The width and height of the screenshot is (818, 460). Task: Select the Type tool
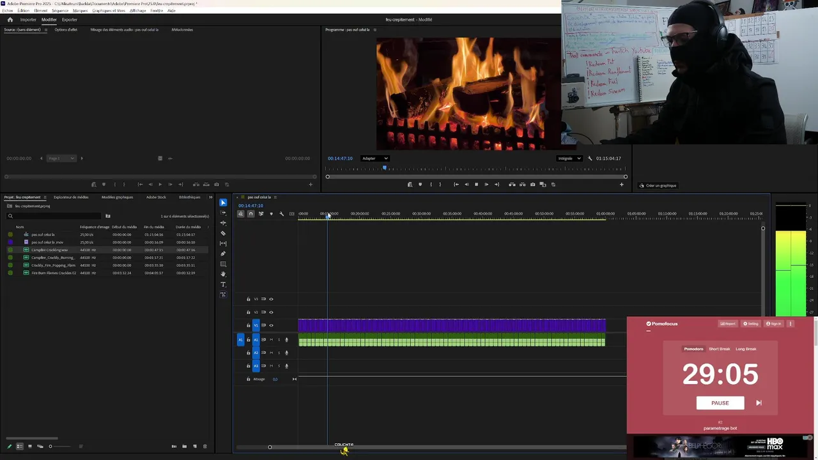[223, 284]
